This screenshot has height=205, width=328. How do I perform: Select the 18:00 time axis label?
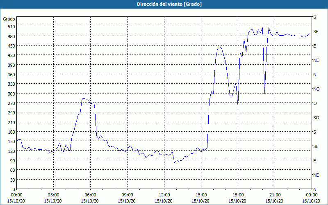[x=238, y=195]
